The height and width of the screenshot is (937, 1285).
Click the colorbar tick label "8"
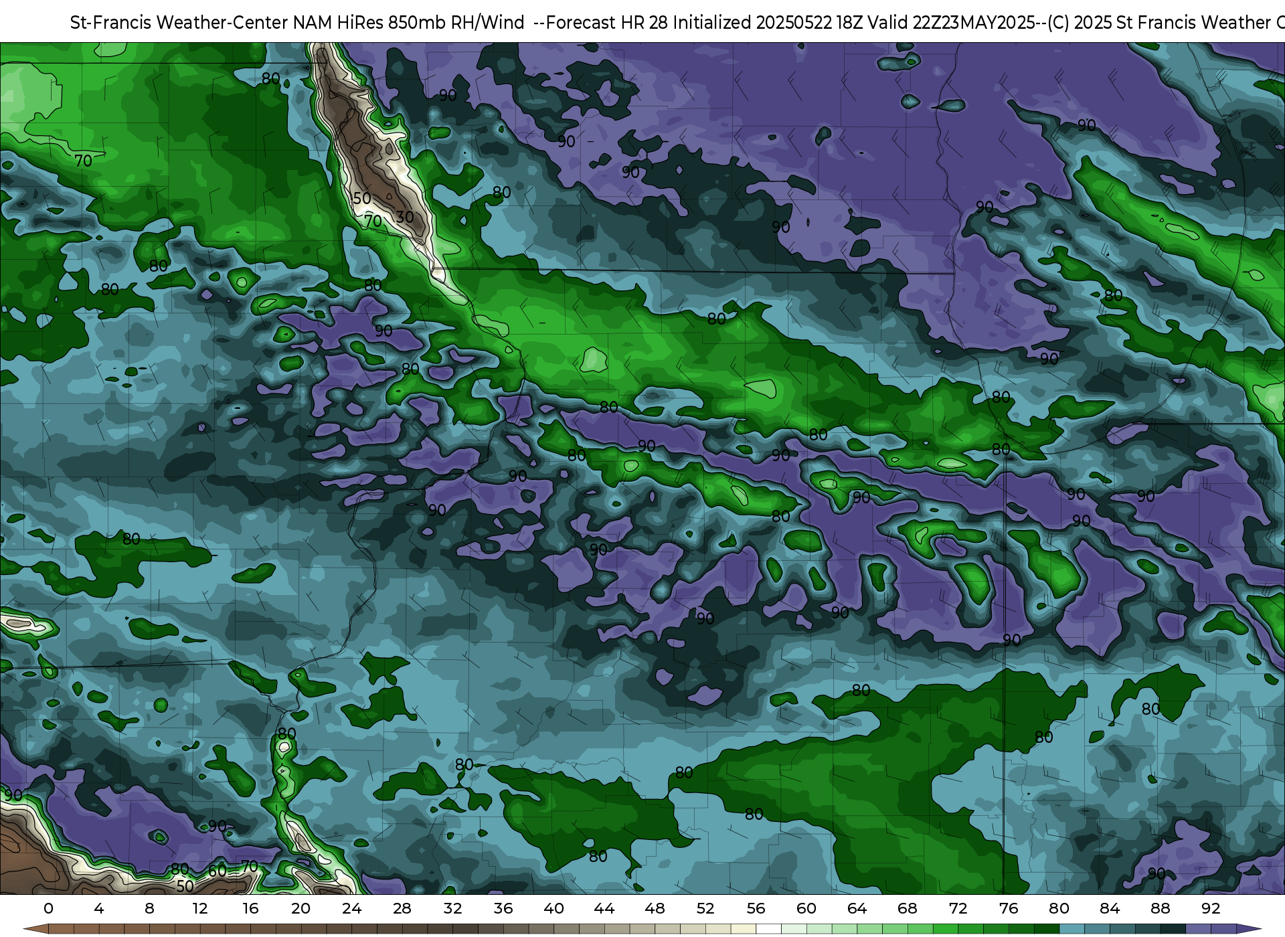149,908
